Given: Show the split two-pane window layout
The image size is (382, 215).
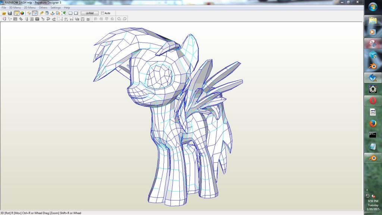Looking at the screenshot, I should coord(71,13).
